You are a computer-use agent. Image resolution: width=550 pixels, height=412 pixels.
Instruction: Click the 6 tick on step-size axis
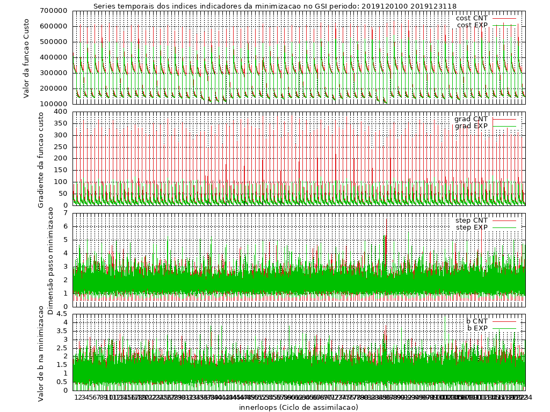coord(65,226)
